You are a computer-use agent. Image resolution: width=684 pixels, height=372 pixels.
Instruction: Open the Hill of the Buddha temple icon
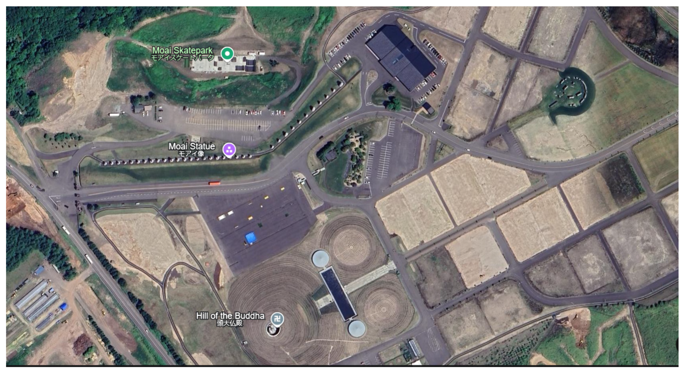click(277, 319)
